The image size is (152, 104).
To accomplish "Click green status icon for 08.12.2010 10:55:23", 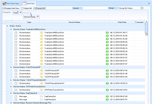I will [107, 83].
